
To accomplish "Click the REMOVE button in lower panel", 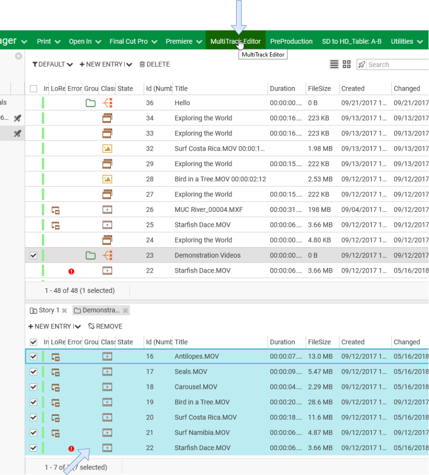I will 105,326.
